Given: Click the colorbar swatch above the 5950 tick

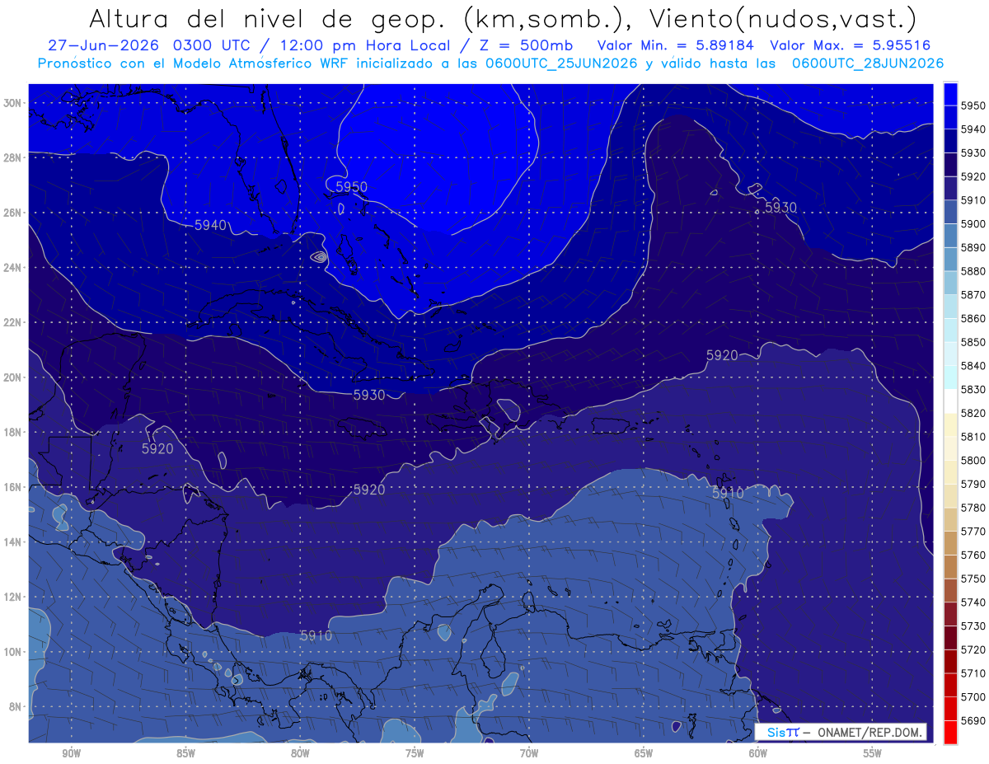Looking at the screenshot, I should pos(950,94).
